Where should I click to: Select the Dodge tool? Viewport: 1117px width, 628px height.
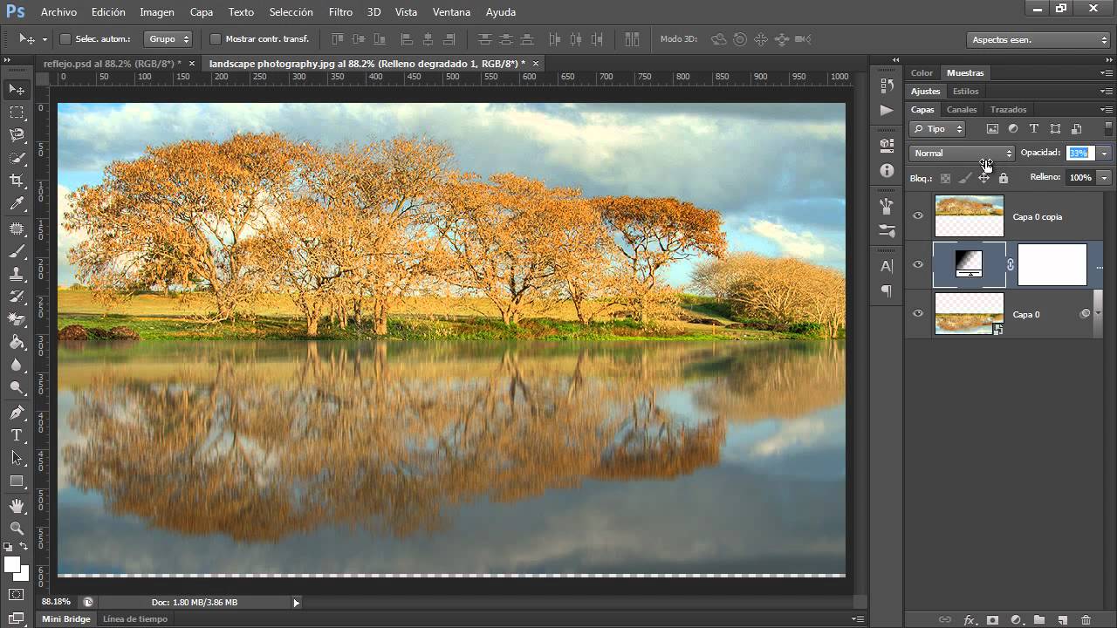click(x=17, y=388)
